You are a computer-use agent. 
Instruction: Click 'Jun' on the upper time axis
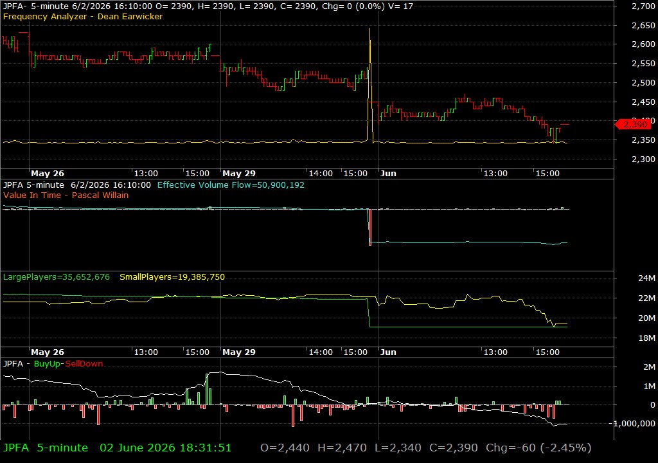[388, 173]
